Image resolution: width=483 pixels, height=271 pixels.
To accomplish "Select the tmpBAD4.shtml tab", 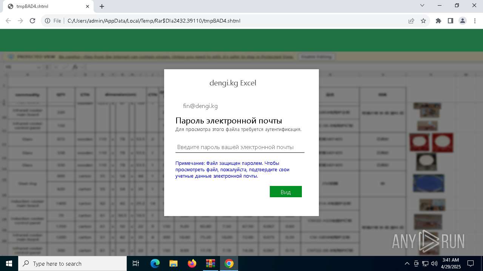I will [x=48, y=6].
